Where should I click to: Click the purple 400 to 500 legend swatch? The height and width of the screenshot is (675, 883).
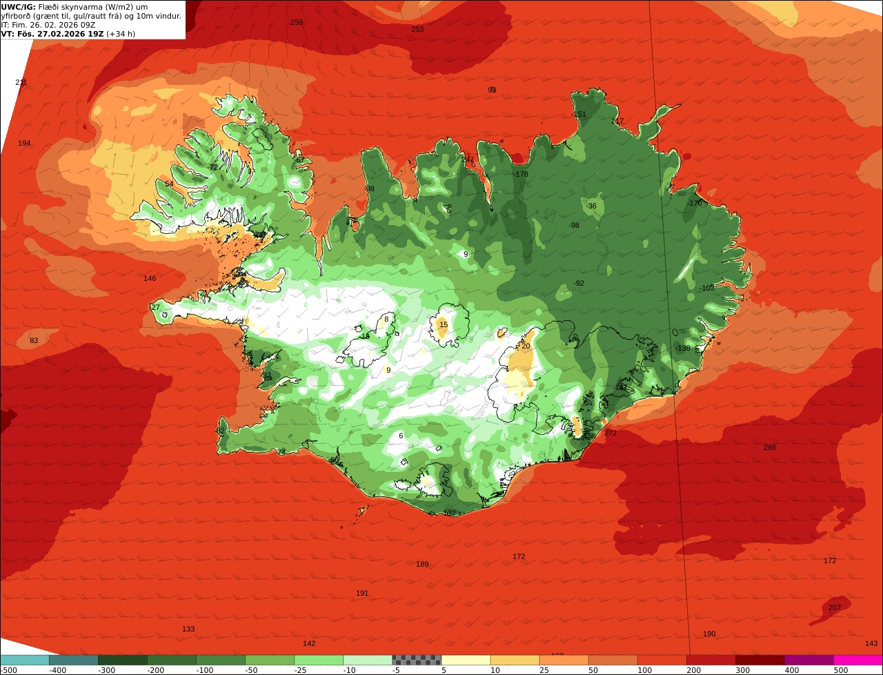808,660
